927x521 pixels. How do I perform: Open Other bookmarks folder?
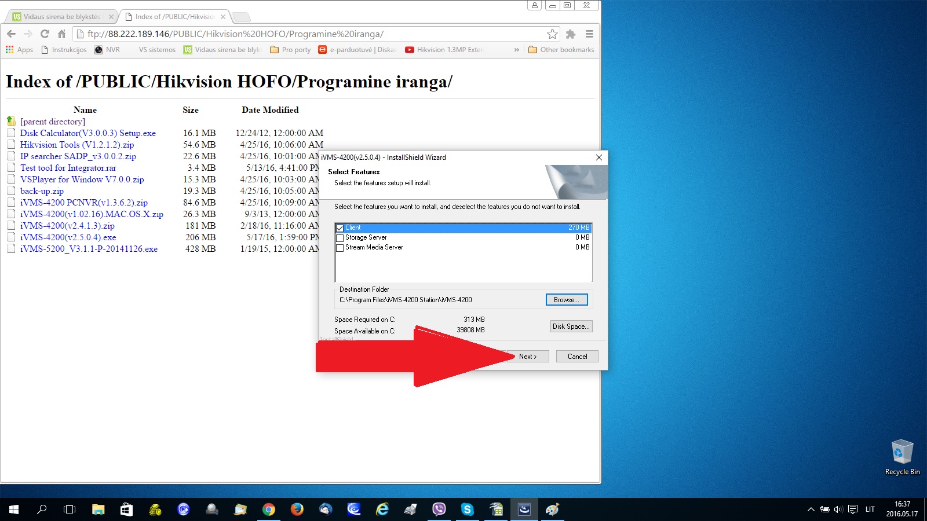561,50
